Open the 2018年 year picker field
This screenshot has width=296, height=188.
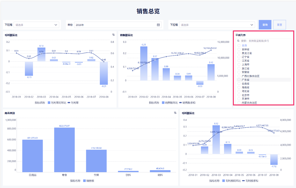(118, 25)
